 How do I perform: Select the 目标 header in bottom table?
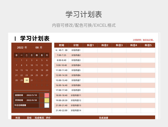29,118
